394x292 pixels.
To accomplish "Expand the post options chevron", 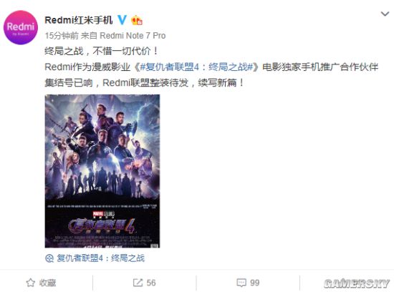I will (385, 14).
